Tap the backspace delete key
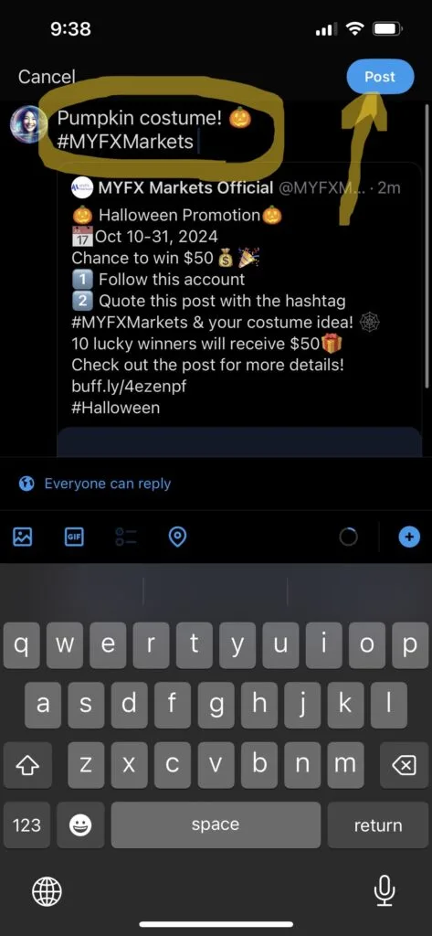Screen dimensions: 432x936 tap(405, 766)
